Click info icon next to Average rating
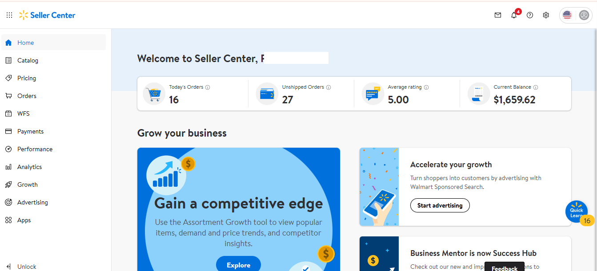This screenshot has height=271, width=597. tap(426, 87)
